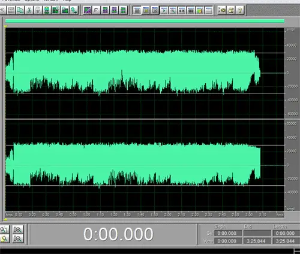This screenshot has height=254, width=300.
Task: Click the View Begin field showing 0:00.000
Action: click(228, 241)
